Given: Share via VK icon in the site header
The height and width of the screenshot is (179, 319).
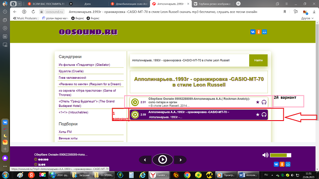Looking at the screenshot, I should pos(253,32).
